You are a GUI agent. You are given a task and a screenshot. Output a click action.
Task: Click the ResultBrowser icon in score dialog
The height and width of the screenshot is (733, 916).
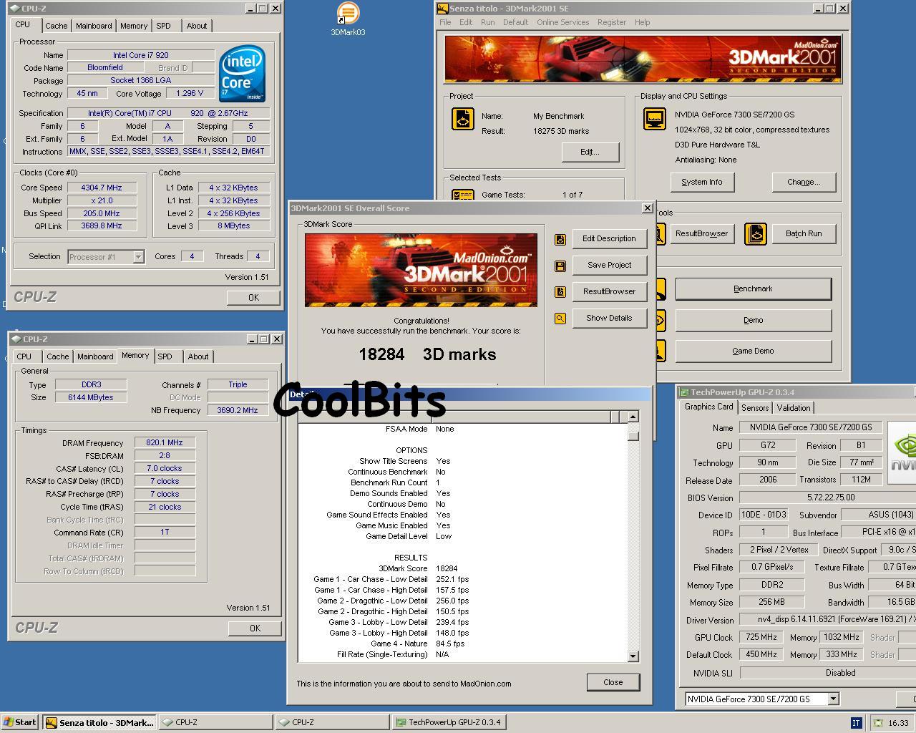[560, 292]
